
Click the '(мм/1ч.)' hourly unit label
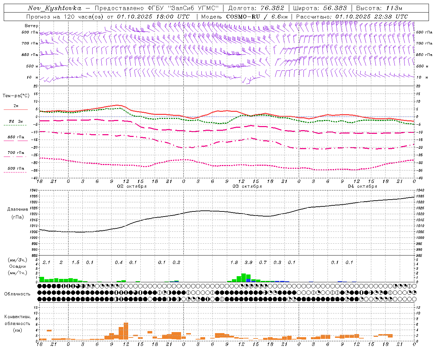pos(17,273)
